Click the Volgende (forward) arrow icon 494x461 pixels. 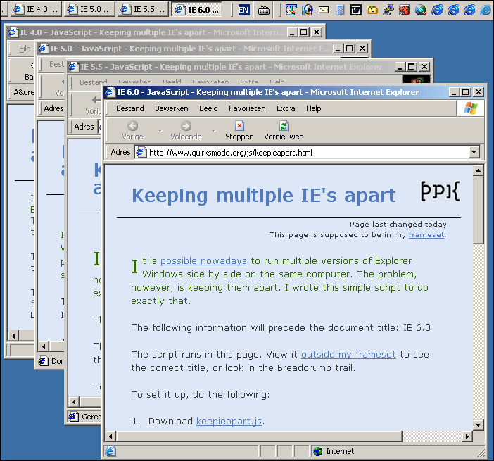pos(186,126)
